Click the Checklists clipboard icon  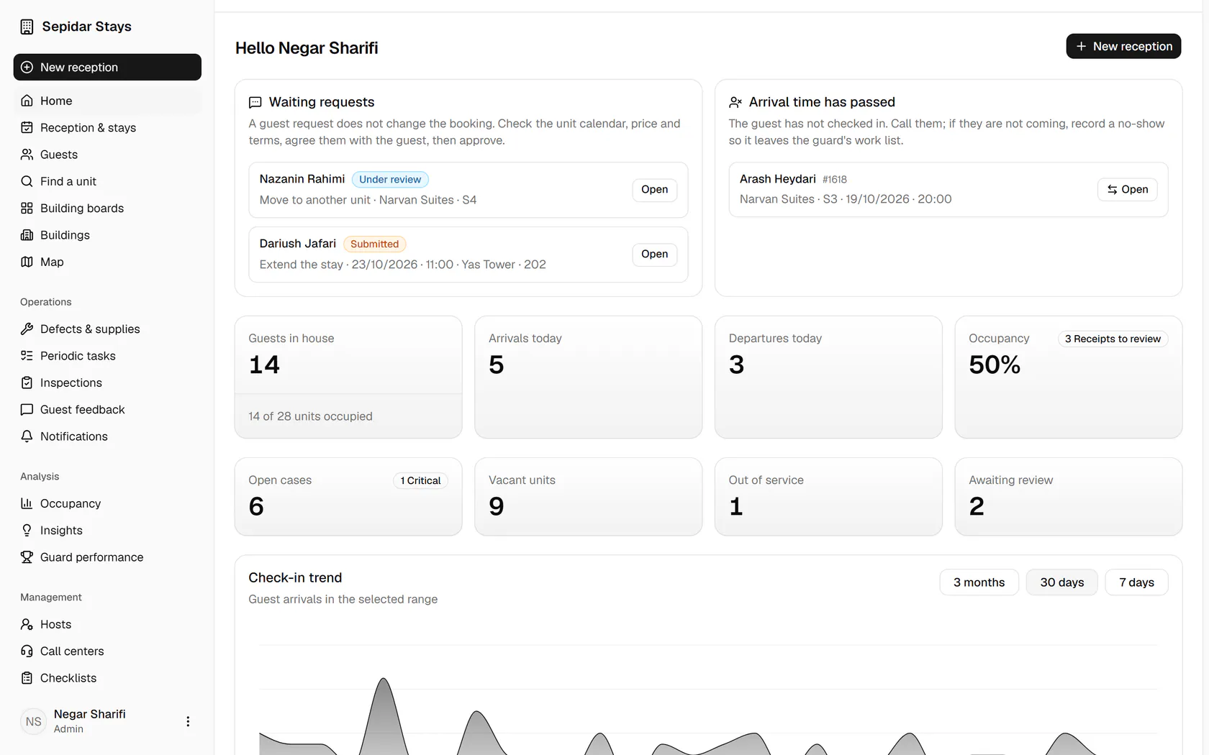tap(27, 678)
